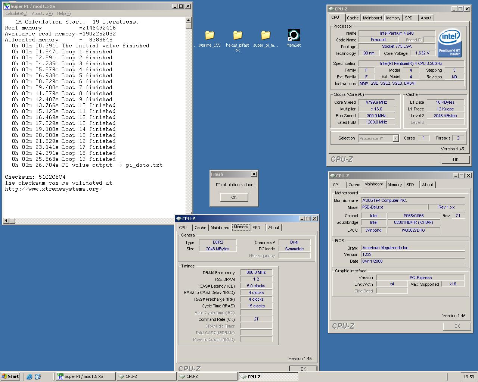Open the About menu in Super PI
Image resolution: width=478 pixels, height=382 pixels.
[42, 13]
